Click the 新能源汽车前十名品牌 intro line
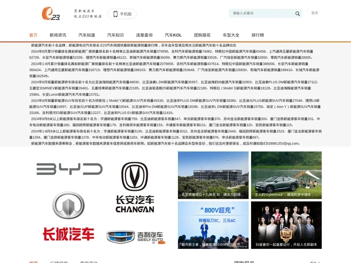The width and height of the screenshot is (351, 263). click(134, 45)
